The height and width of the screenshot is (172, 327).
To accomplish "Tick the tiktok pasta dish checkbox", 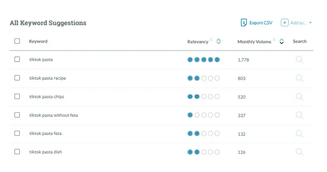I will (17, 152).
